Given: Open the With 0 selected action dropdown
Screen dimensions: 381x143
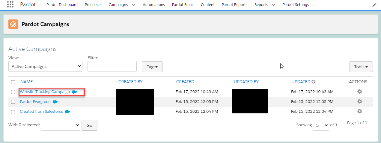Looking at the screenshot, I should (61, 125).
